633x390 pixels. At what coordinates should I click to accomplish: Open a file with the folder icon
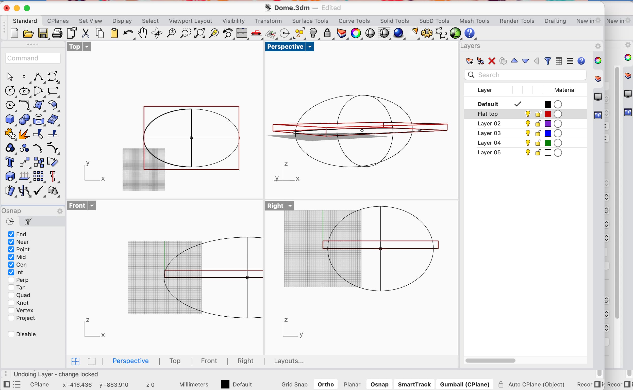click(x=28, y=33)
